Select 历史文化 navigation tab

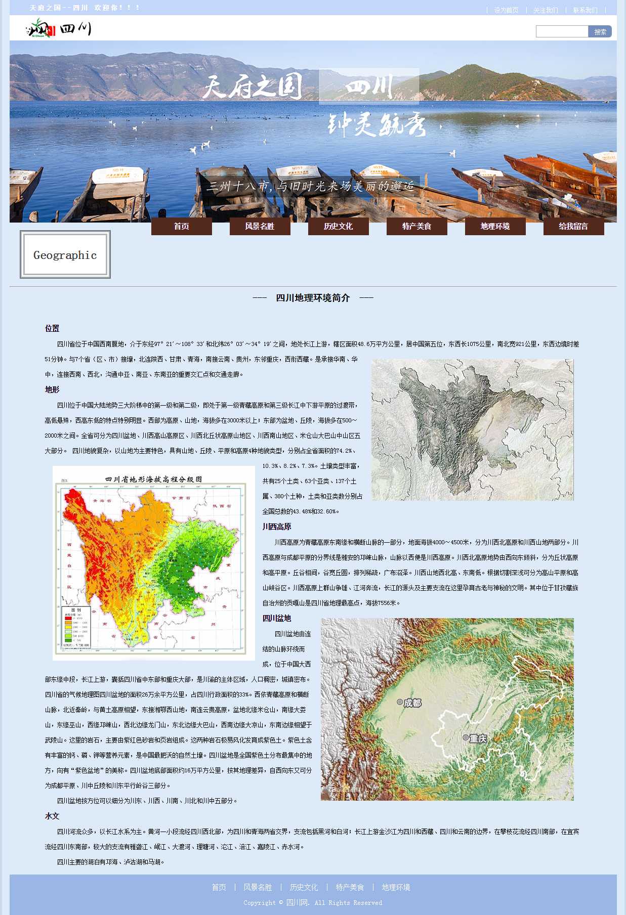tap(338, 227)
